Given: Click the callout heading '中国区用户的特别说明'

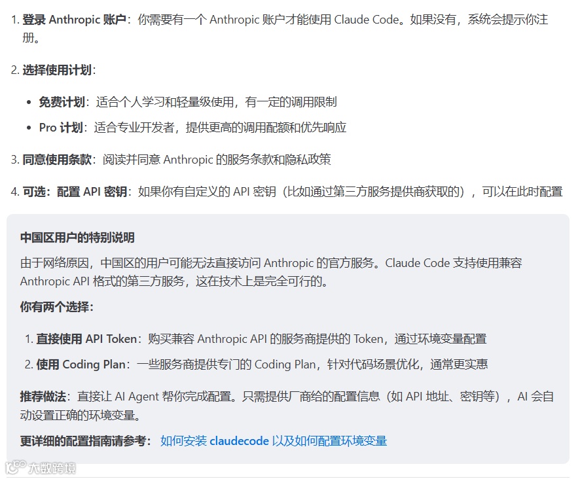Looking at the screenshot, I should pyautogui.click(x=77, y=238).
